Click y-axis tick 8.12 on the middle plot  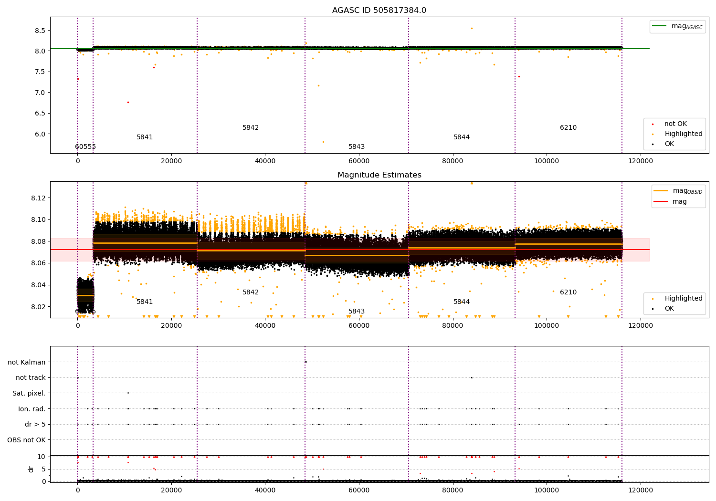pos(38,198)
